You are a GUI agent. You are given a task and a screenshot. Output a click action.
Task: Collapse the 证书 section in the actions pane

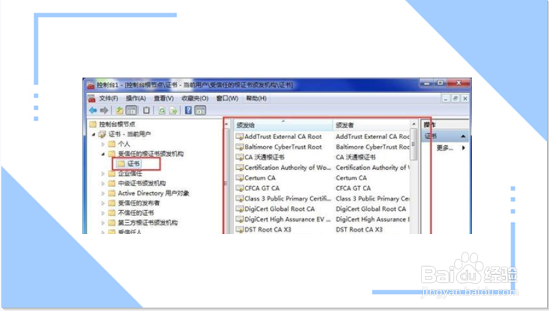coord(463,136)
